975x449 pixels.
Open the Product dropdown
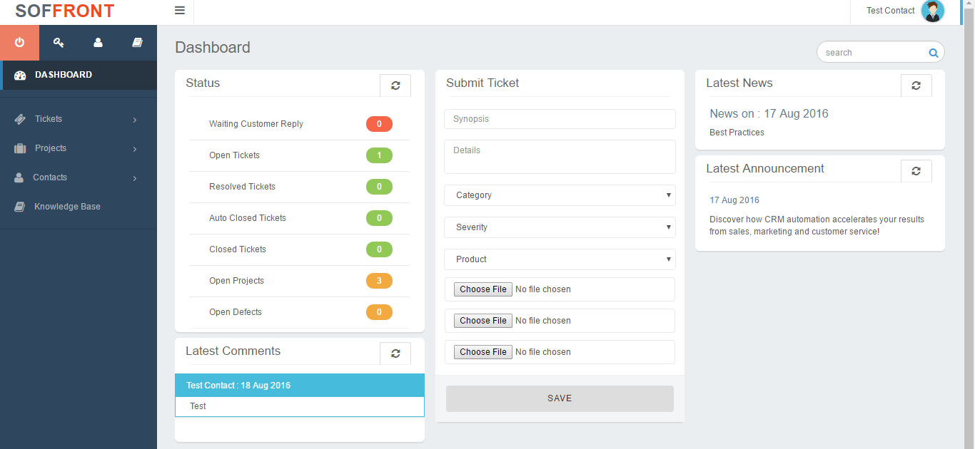point(560,259)
